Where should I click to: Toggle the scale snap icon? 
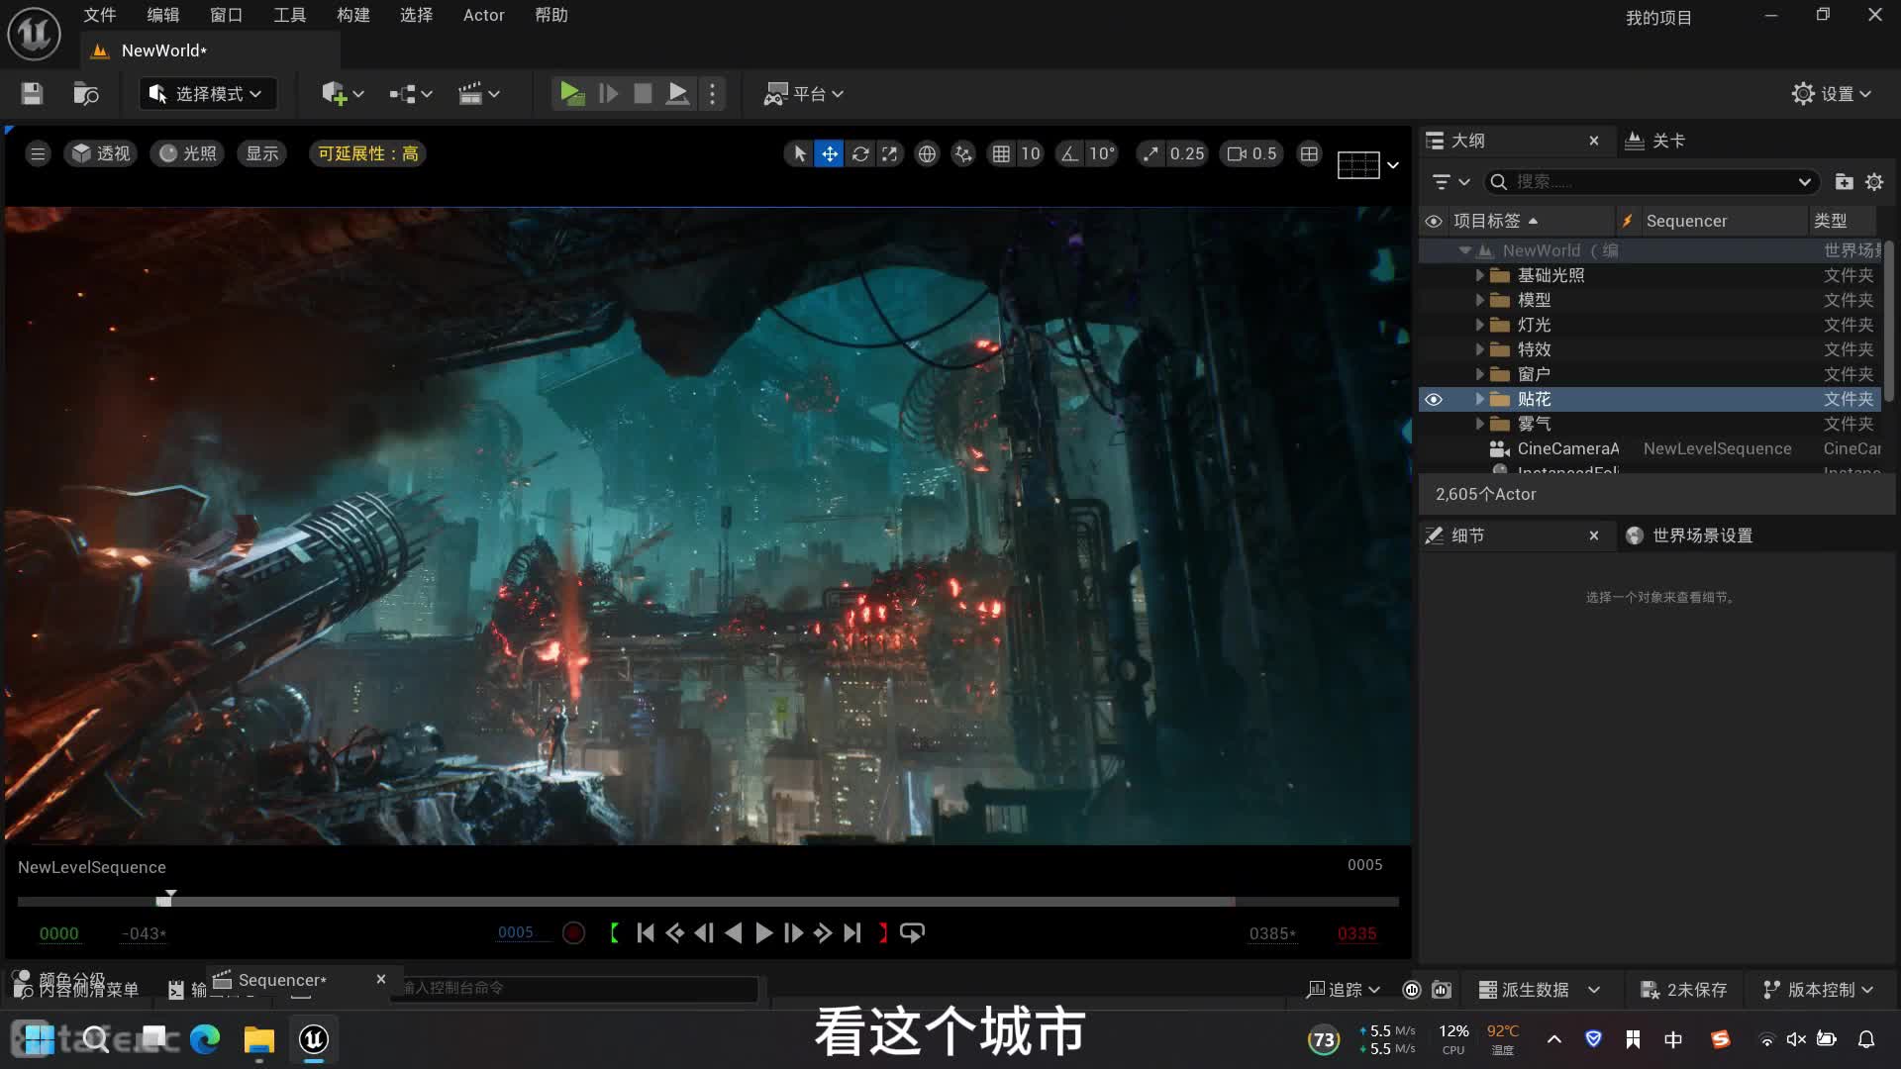tap(1150, 153)
